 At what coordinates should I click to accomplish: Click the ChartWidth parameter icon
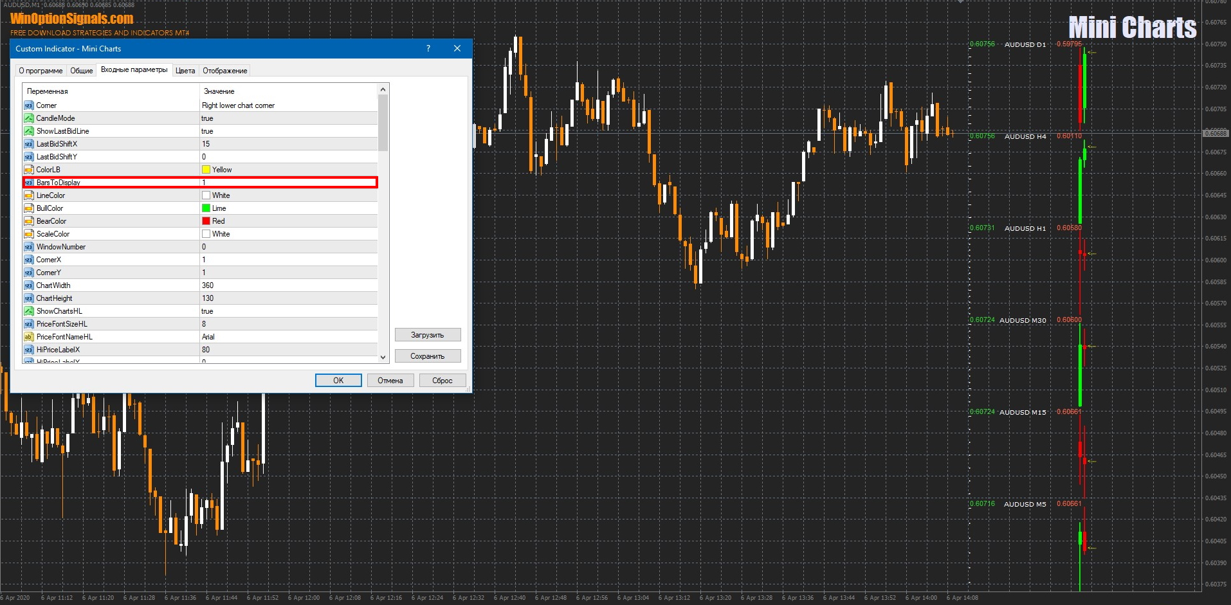pyautogui.click(x=28, y=285)
